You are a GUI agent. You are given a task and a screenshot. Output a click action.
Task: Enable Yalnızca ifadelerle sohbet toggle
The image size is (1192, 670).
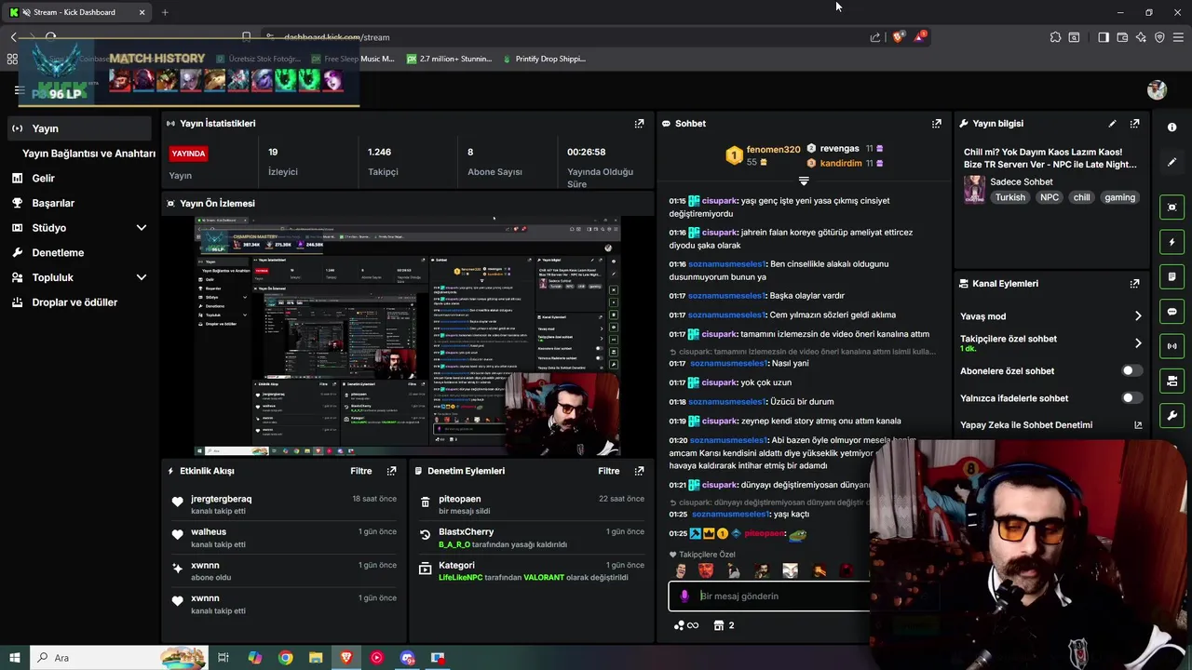pyautogui.click(x=1131, y=397)
